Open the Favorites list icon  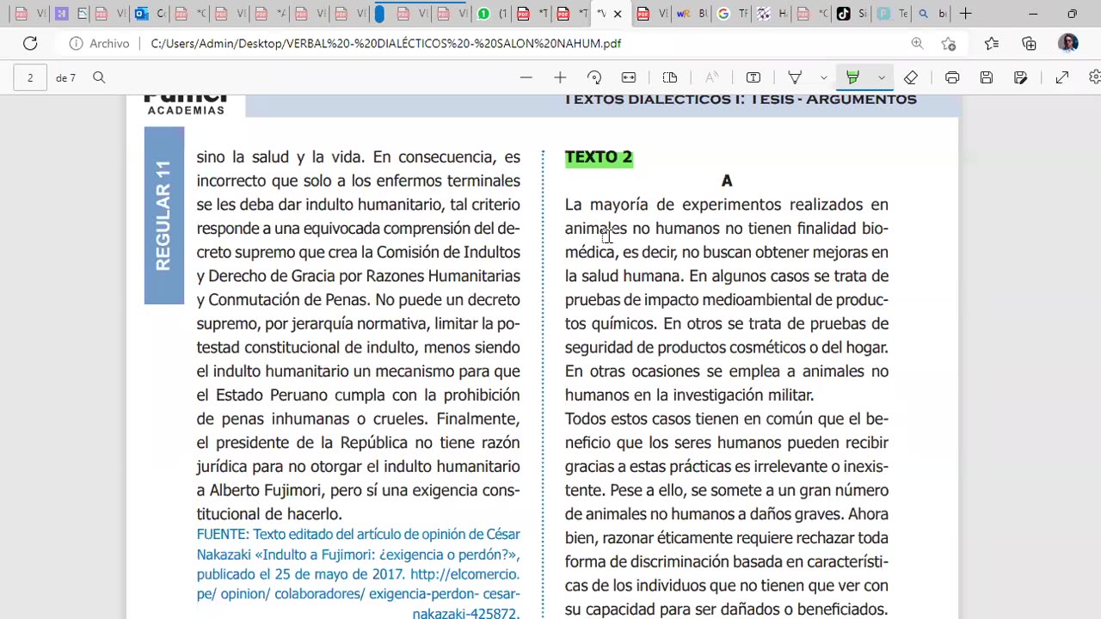(x=991, y=43)
